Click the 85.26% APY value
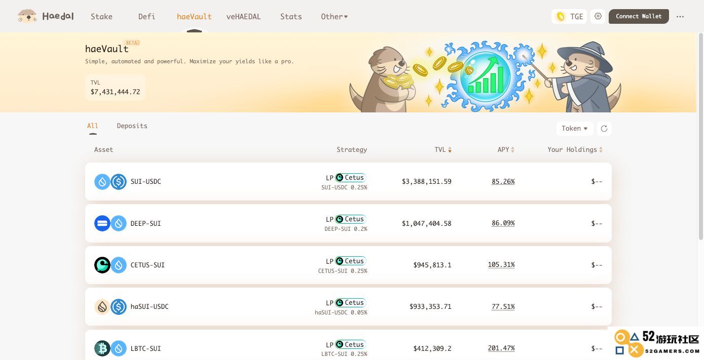The height and width of the screenshot is (360, 704). coord(503,181)
